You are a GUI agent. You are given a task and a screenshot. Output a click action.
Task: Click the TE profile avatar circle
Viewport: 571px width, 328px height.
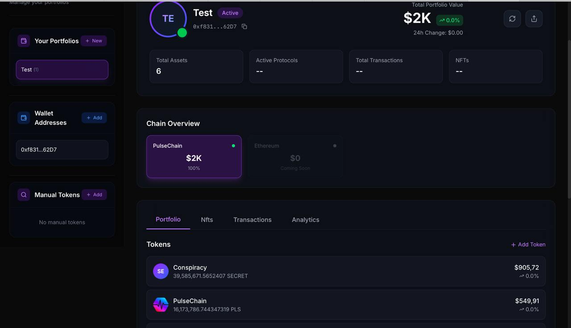pyautogui.click(x=168, y=19)
